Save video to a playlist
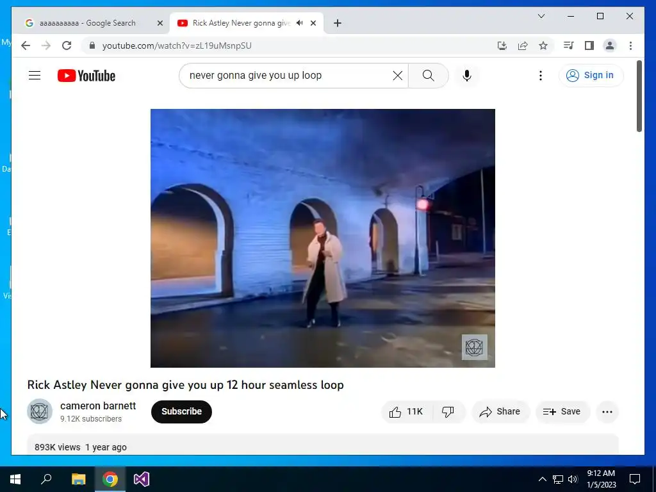 tap(562, 412)
